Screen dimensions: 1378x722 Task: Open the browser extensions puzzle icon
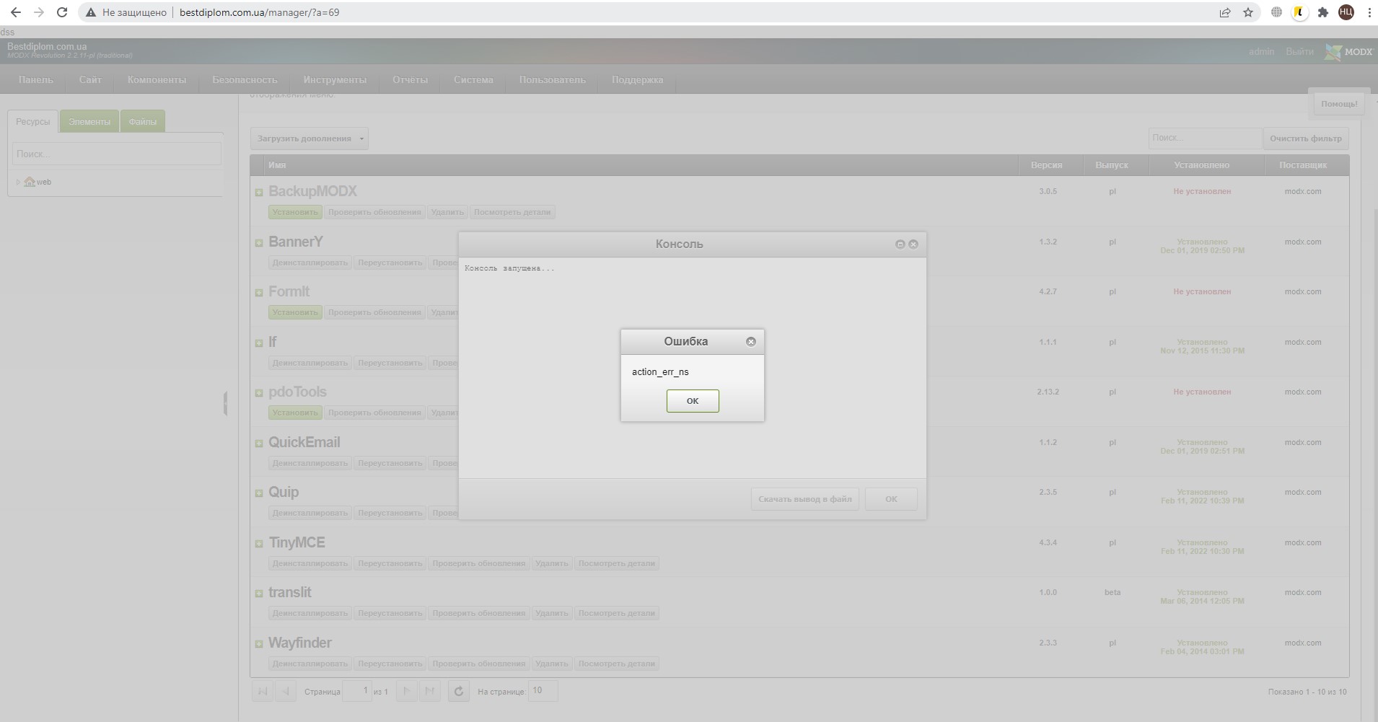(x=1322, y=12)
